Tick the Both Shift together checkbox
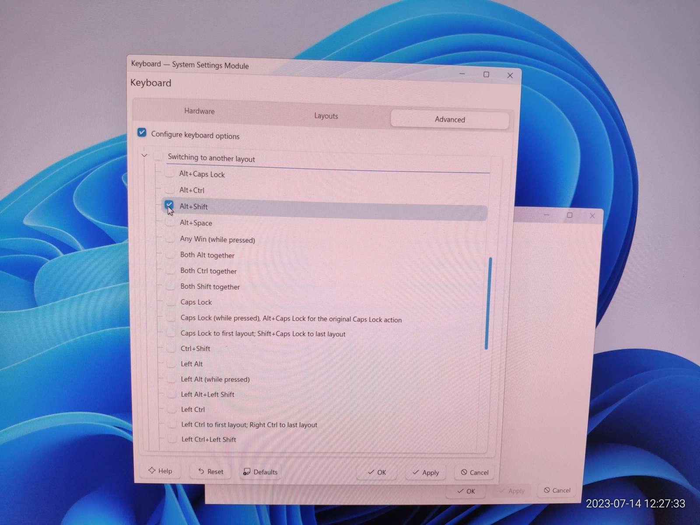 [x=170, y=286]
